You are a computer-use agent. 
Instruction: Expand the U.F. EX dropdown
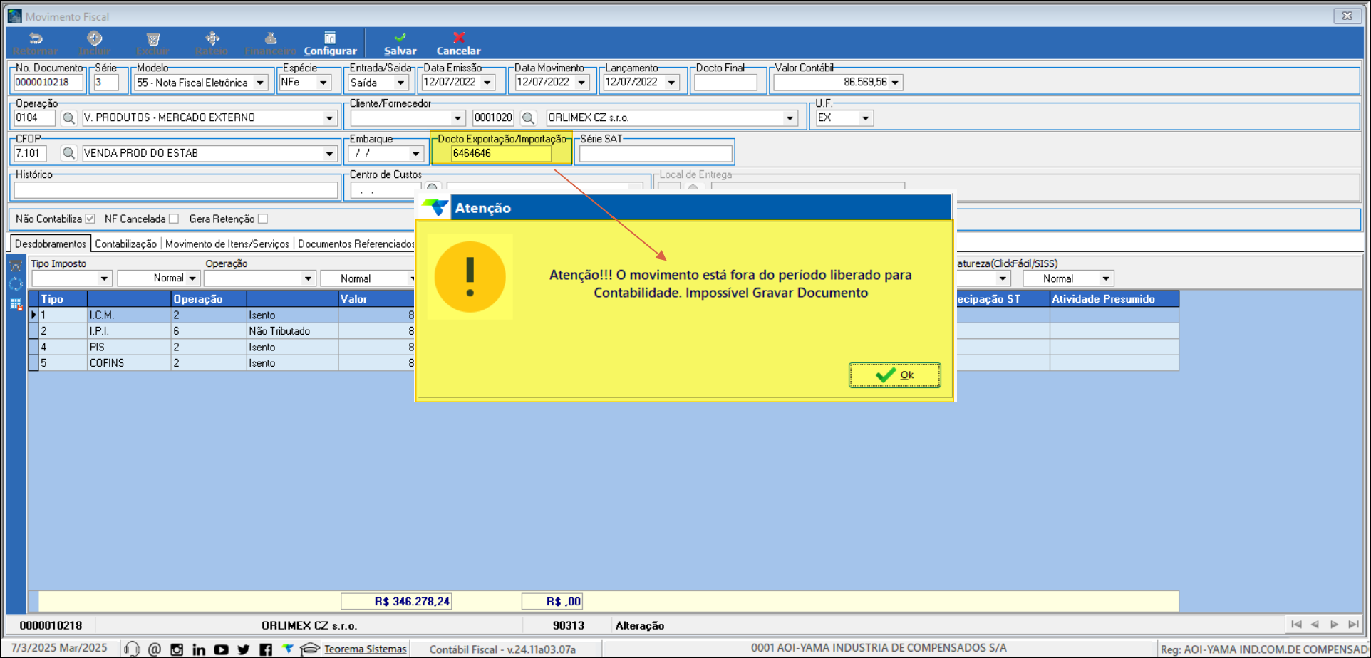(865, 118)
